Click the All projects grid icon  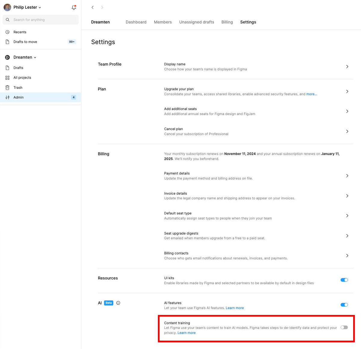8,78
